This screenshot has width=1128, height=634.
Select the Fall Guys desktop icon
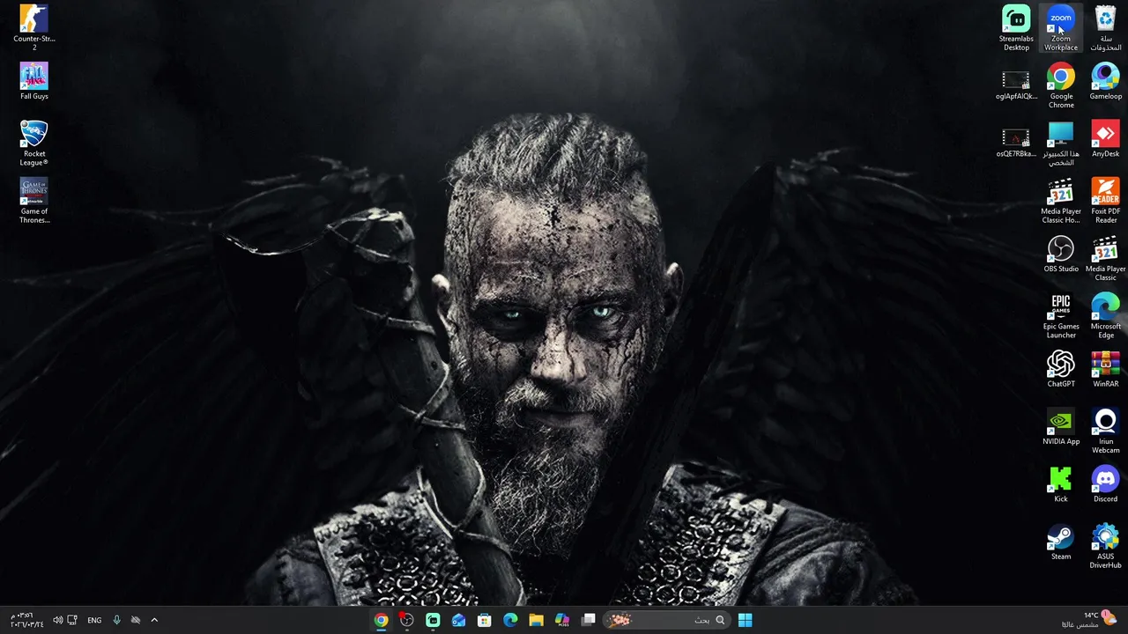[34, 81]
